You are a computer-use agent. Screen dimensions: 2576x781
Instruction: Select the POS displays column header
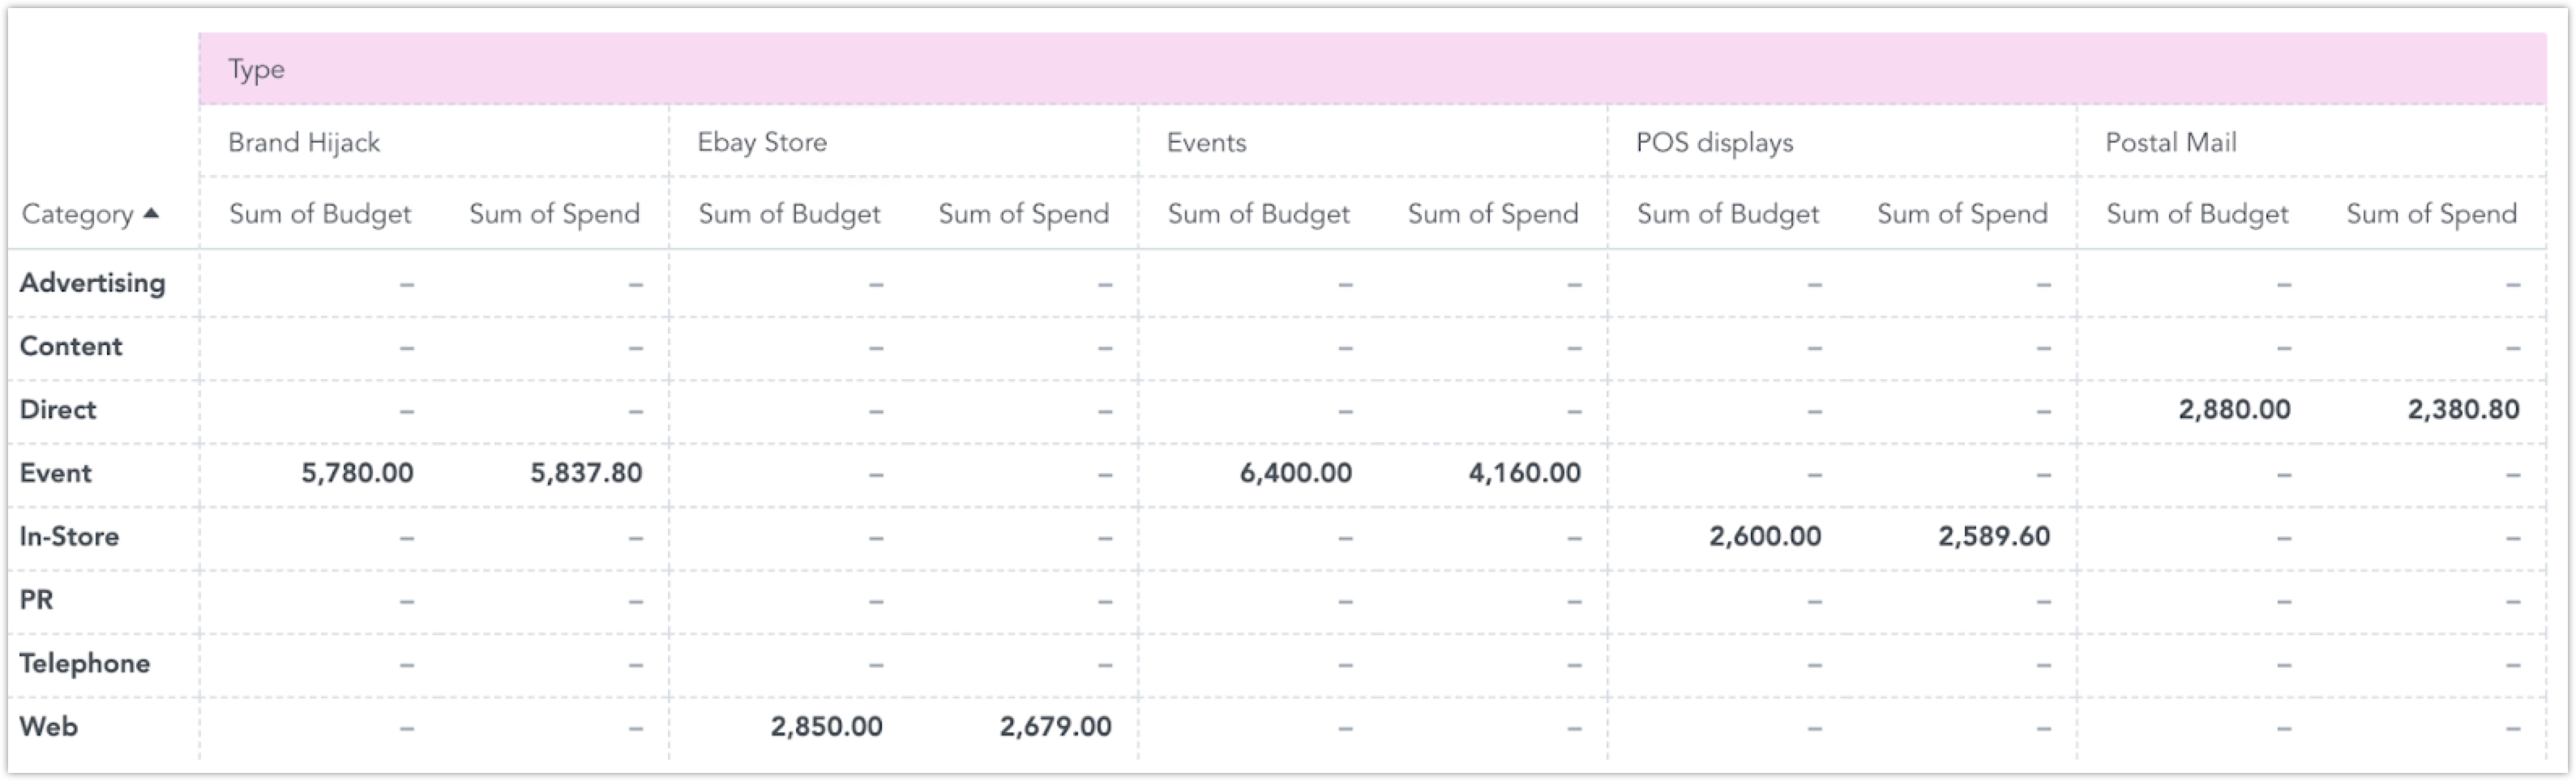coord(1714,142)
